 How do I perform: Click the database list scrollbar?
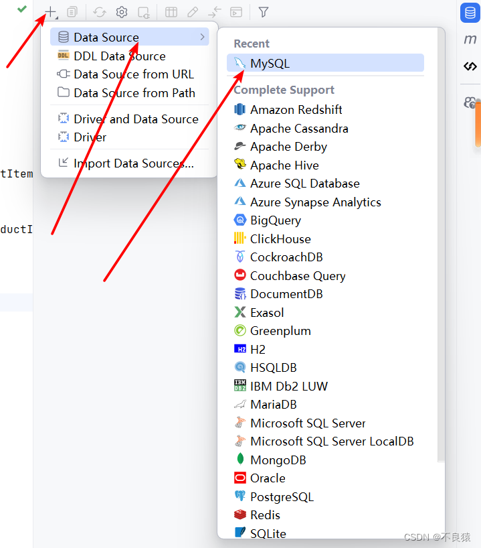tap(442, 245)
